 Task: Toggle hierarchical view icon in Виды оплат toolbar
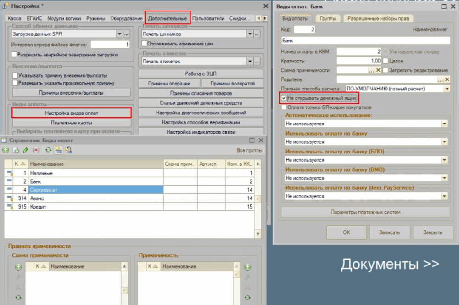(x=59, y=150)
